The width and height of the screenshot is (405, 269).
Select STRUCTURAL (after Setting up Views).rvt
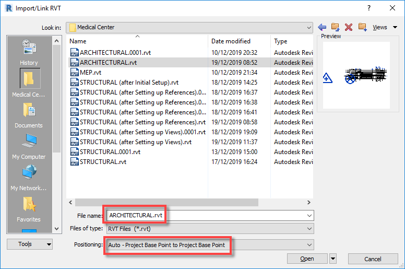pos(136,142)
